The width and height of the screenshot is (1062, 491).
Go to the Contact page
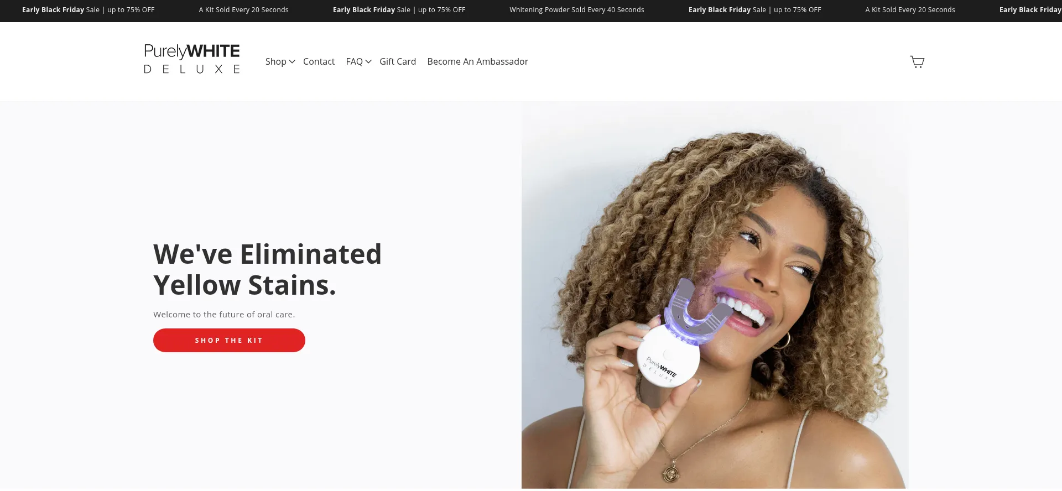pos(319,61)
